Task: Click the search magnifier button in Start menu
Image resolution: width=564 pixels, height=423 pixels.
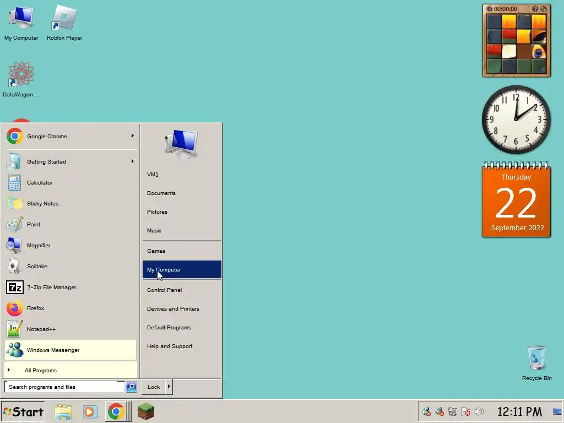Action: tap(131, 387)
